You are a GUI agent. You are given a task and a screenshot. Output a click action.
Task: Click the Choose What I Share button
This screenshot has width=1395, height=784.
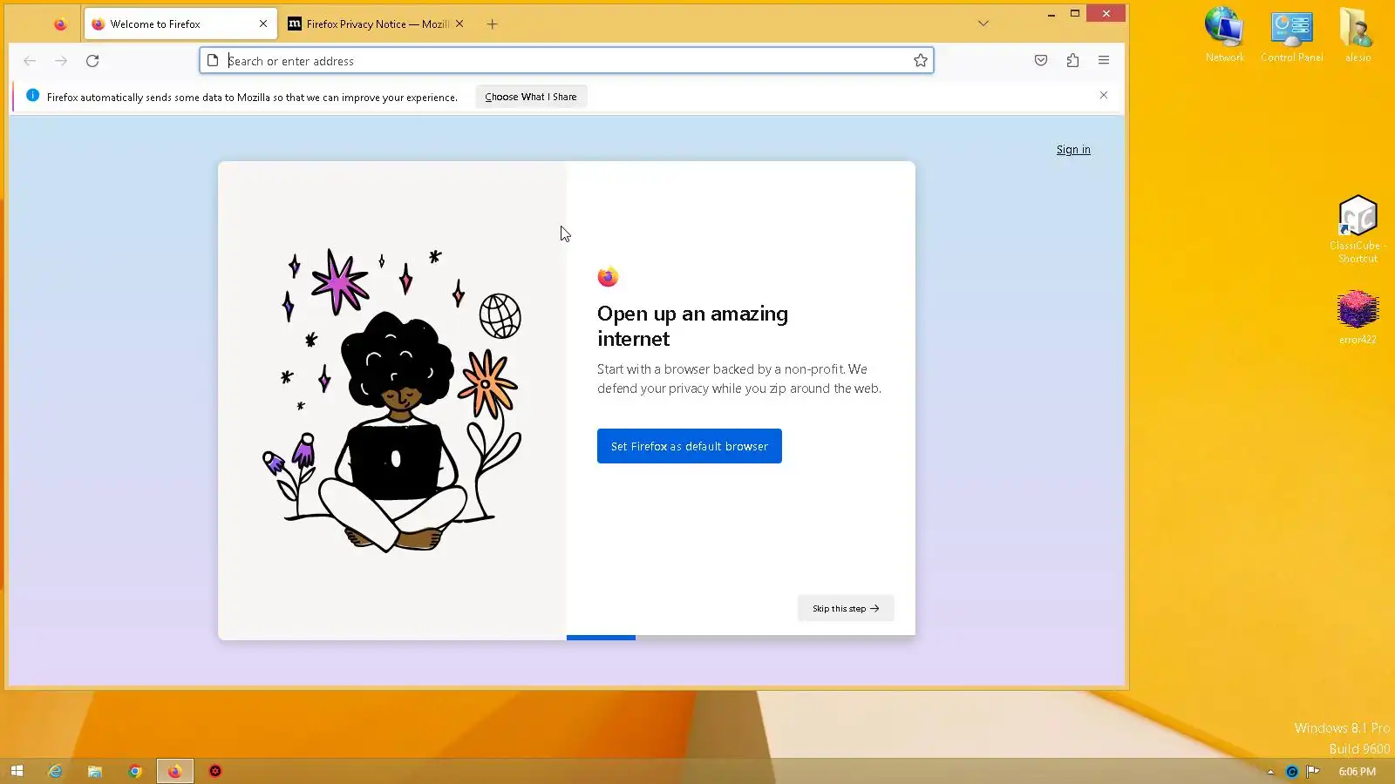[x=531, y=97]
